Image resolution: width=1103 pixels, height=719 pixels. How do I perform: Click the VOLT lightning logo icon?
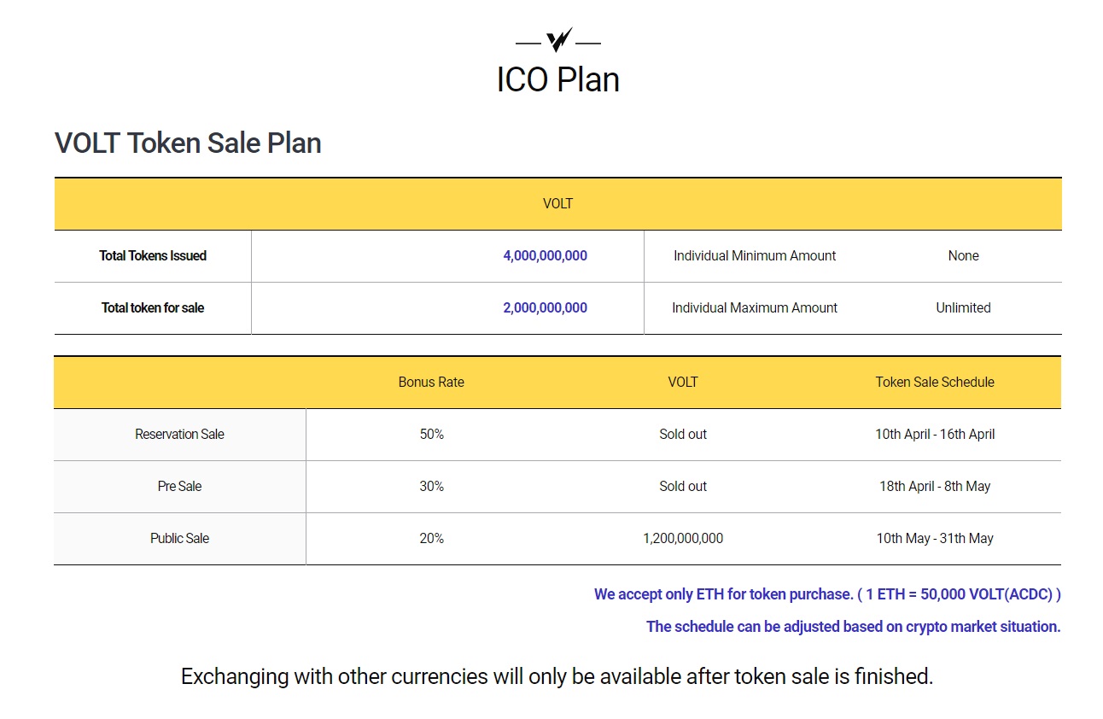point(558,40)
